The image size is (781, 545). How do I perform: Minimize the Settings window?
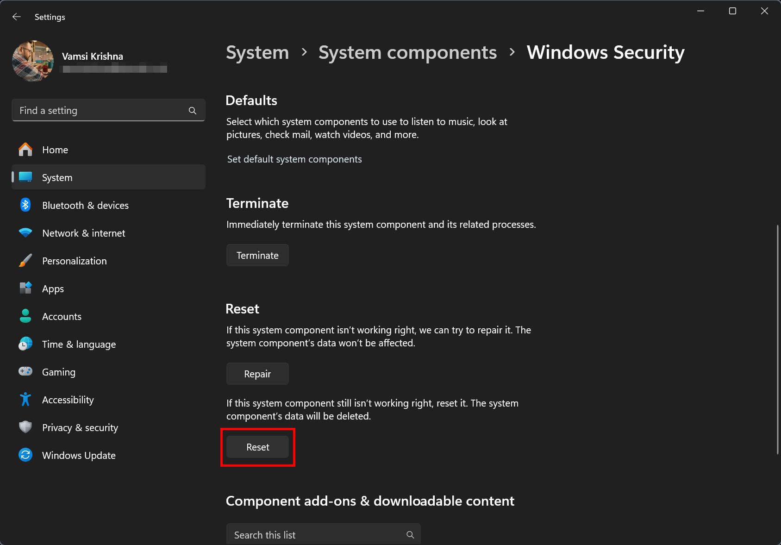point(701,11)
